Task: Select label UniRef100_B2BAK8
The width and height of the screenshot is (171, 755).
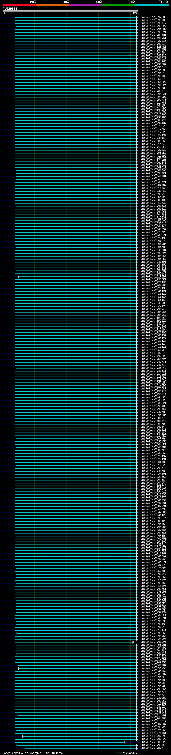Action: (x=153, y=47)
